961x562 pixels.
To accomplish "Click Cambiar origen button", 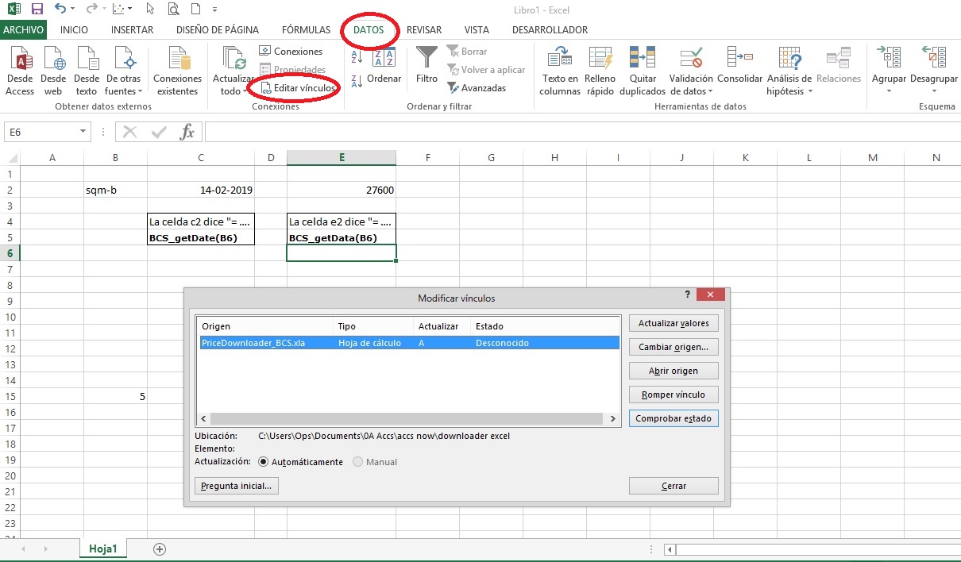I will click(673, 347).
